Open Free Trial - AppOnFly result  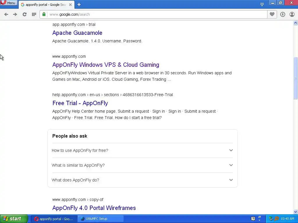[x=80, y=103]
